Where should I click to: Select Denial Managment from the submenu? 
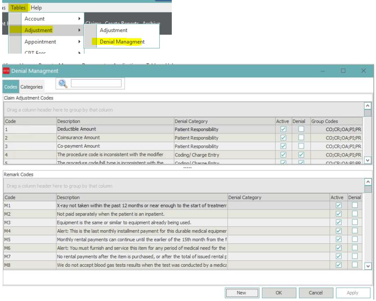(122, 42)
